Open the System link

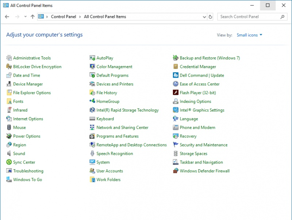pos(103,162)
